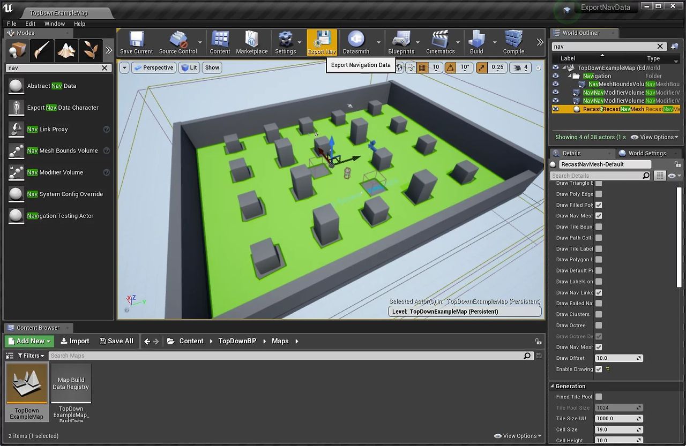Open the Edit menu
Screen dimensions: 686x446
pos(31,24)
